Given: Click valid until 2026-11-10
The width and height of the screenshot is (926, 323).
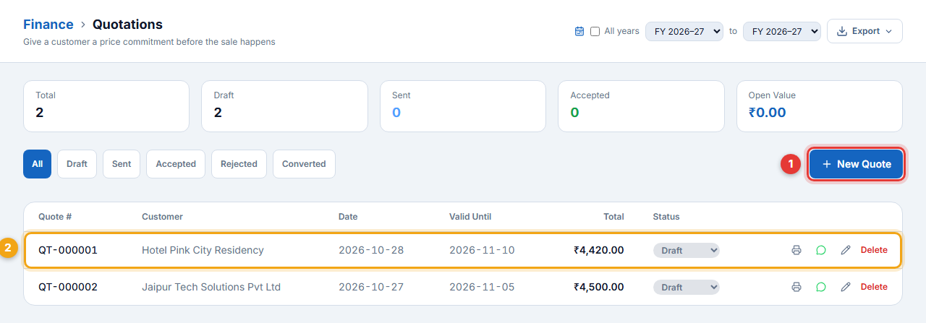Looking at the screenshot, I should [482, 250].
